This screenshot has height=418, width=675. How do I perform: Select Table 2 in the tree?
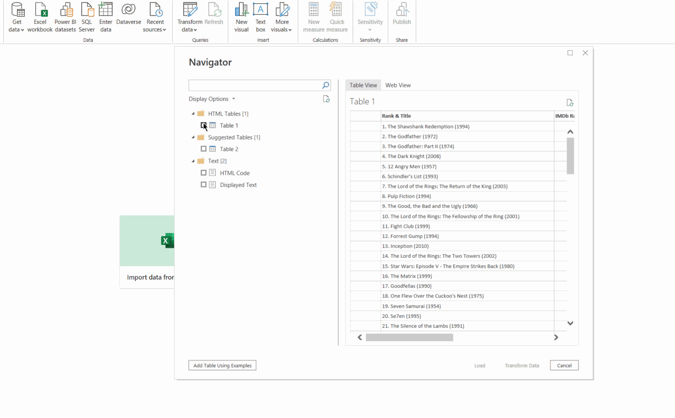[x=229, y=149]
